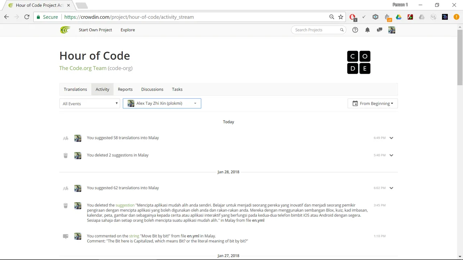Click en.yml in the Move Bit comment
Image resolution: width=463 pixels, height=260 pixels.
(x=193, y=236)
